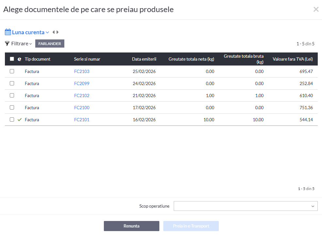Screen dimensions: 322x235
Task: Click the value 695.47
Action: click(x=306, y=71)
